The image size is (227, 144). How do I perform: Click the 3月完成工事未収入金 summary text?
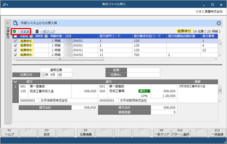[192, 86]
